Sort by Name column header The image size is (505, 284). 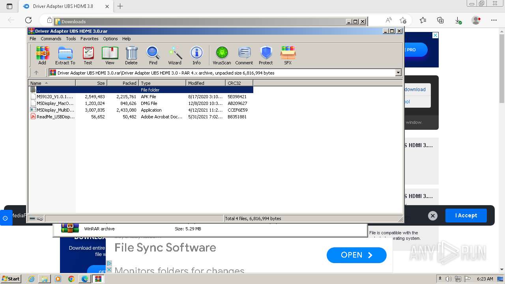point(52,83)
